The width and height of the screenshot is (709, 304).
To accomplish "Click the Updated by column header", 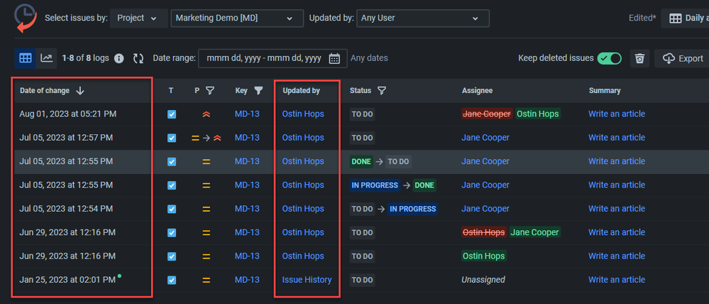I will tap(301, 90).
